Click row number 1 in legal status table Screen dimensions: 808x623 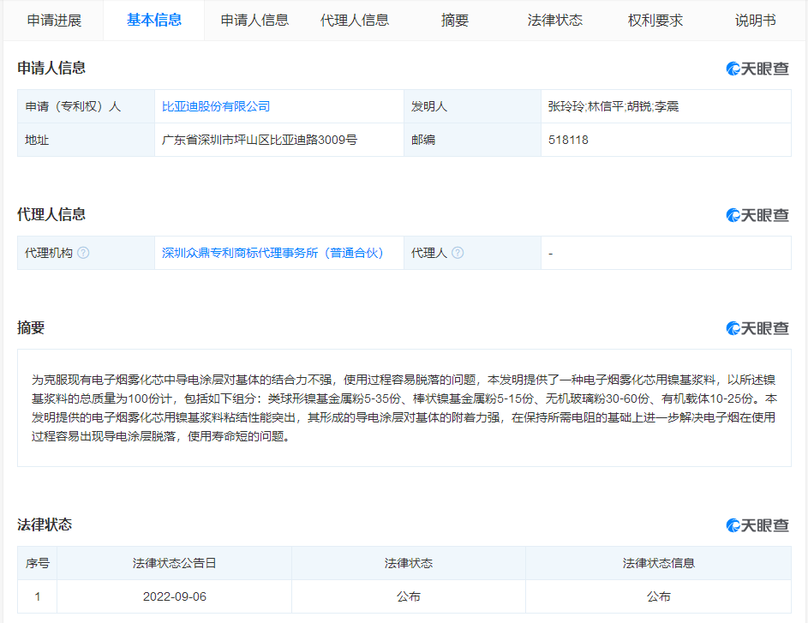pos(38,596)
